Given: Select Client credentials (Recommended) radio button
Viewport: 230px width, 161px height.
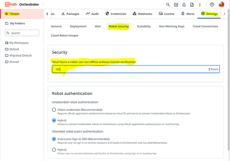Looking at the screenshot, I should click(x=54, y=110).
